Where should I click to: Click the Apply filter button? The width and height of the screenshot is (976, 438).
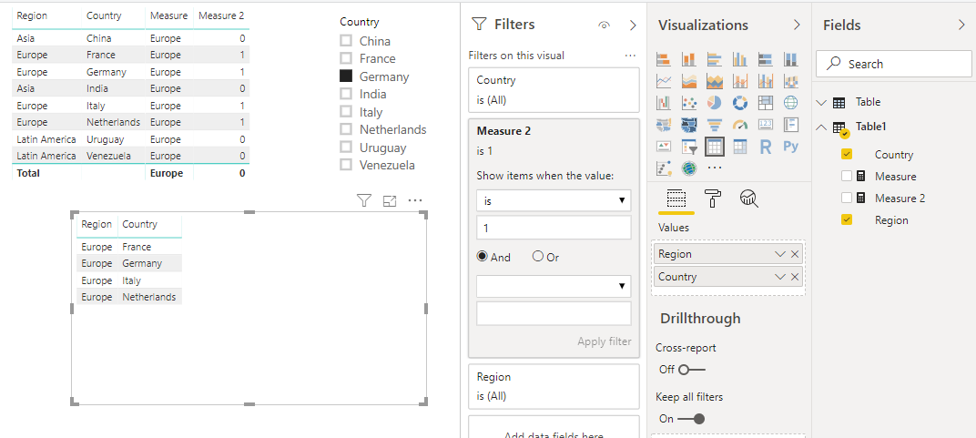tap(605, 341)
